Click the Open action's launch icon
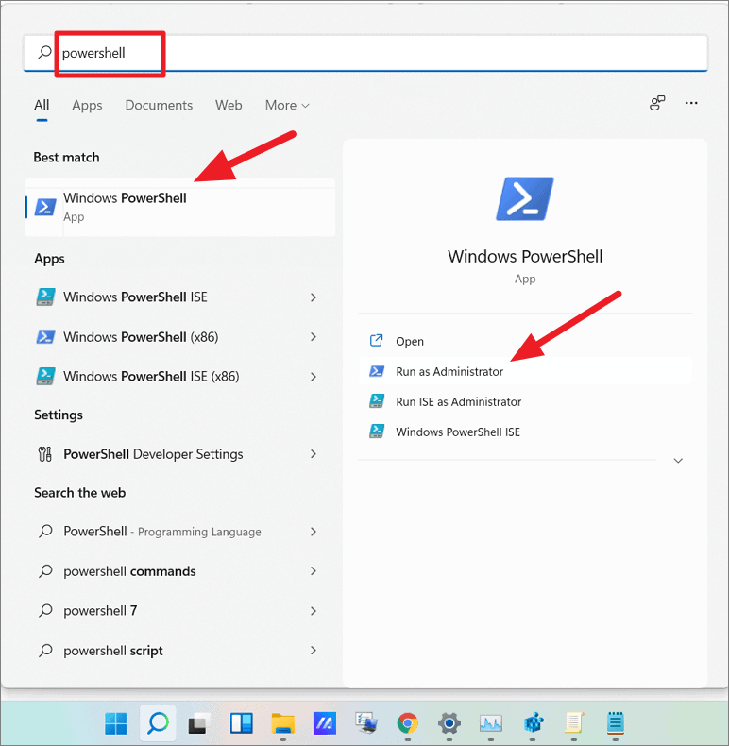The width and height of the screenshot is (729, 746). (x=377, y=341)
